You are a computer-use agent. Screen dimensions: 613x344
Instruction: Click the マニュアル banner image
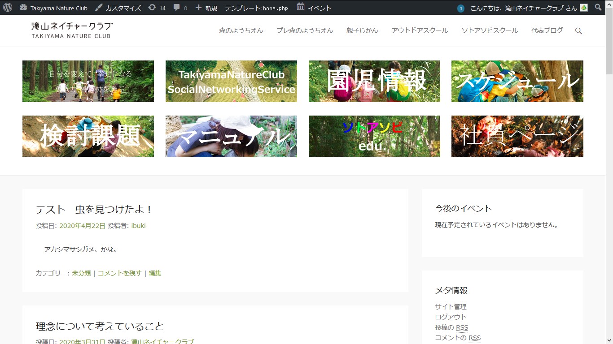231,136
